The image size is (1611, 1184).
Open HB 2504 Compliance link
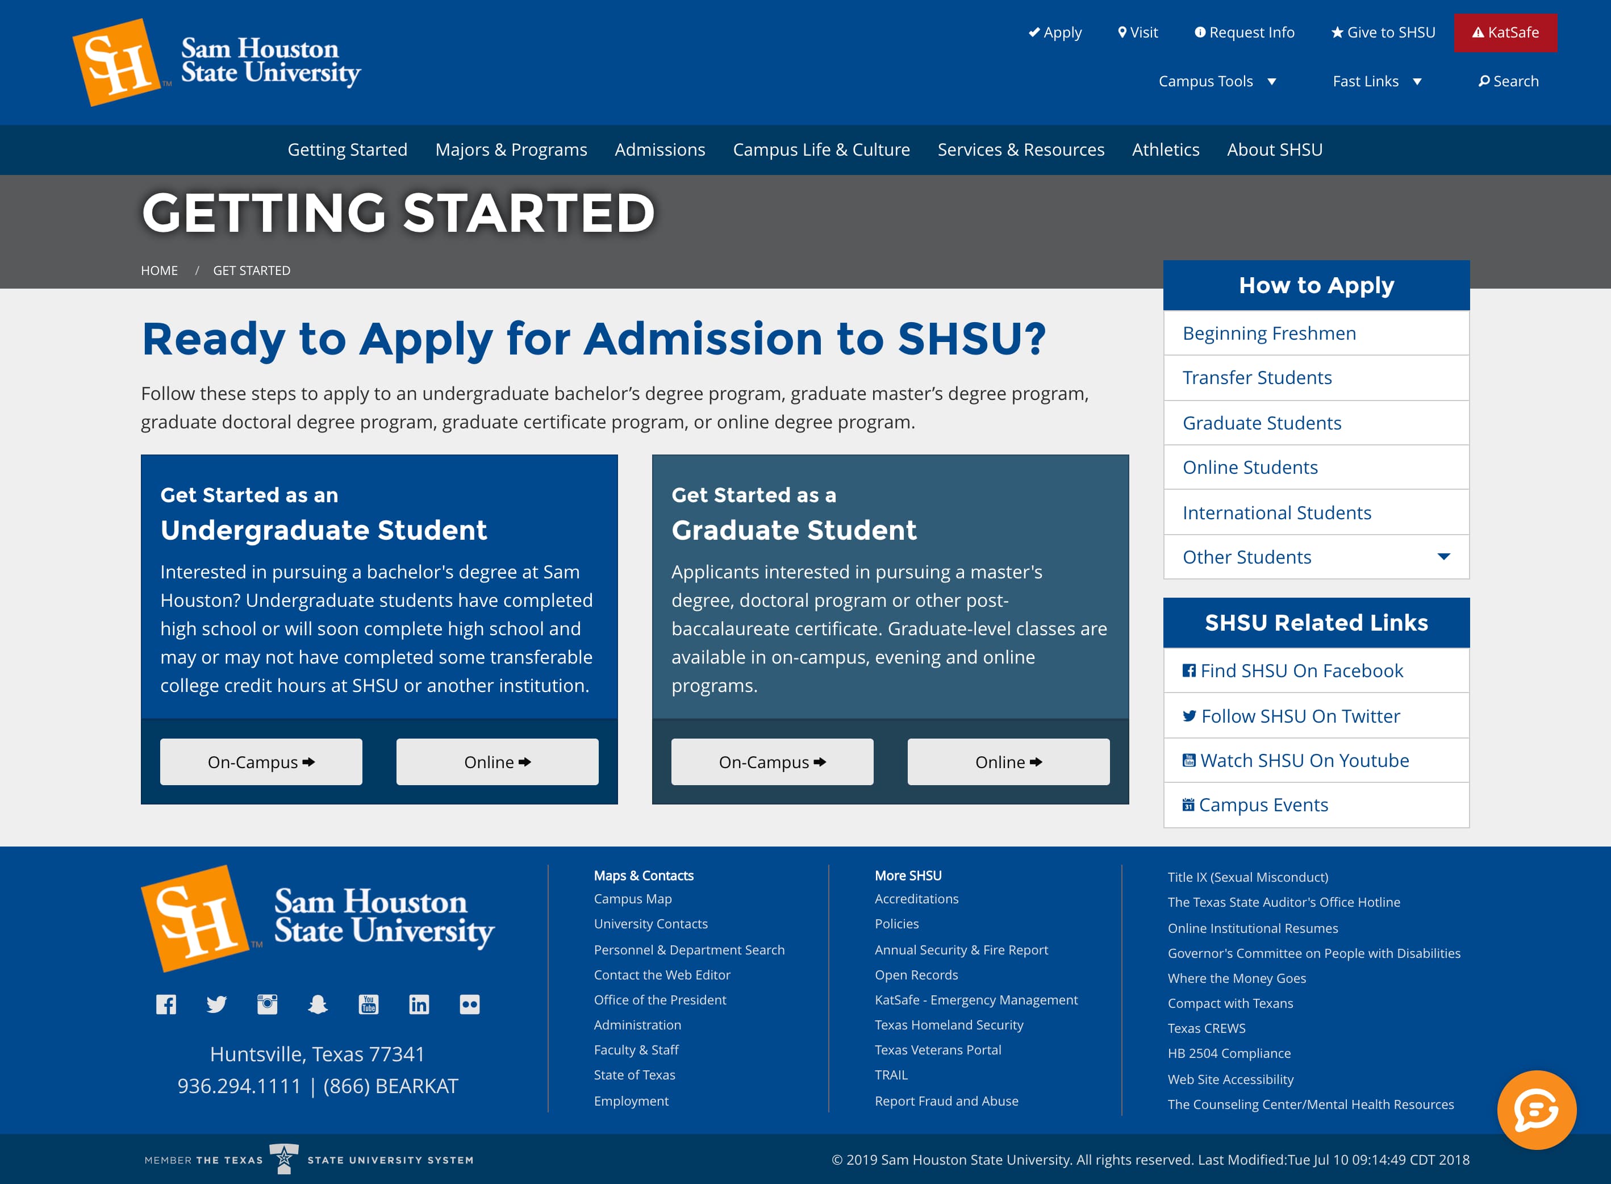[x=1229, y=1053]
